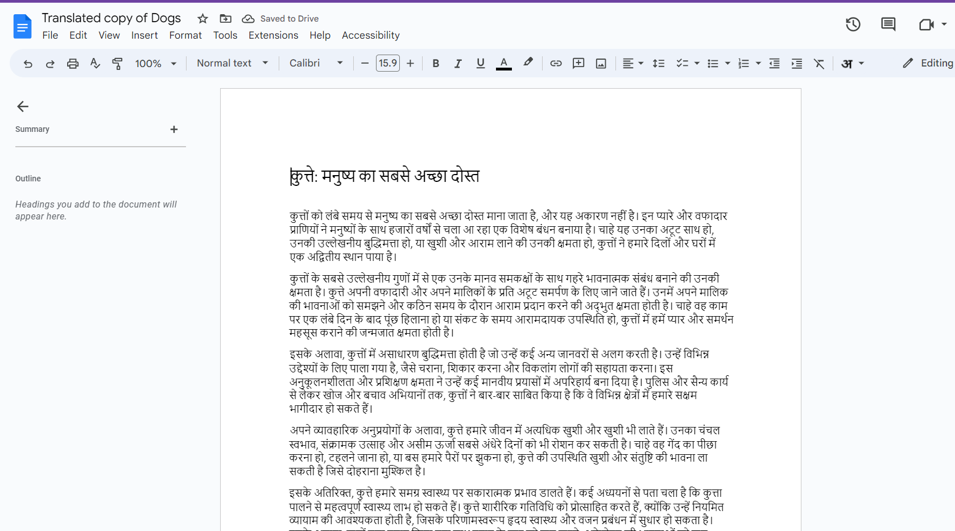This screenshot has height=531, width=955.
Task: View Saved to Drive status
Action: coord(280,19)
